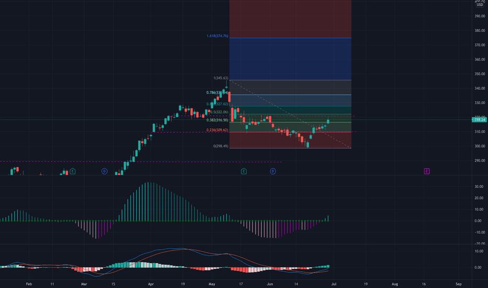
Task: Click the Apr label on time axis
Action: click(x=151, y=284)
